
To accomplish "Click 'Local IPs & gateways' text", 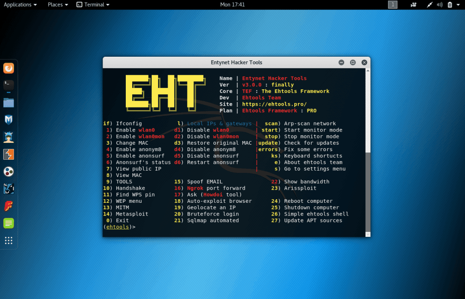I will (x=219, y=123).
